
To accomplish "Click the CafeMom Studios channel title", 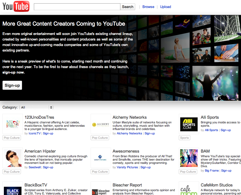I will [217, 185].
